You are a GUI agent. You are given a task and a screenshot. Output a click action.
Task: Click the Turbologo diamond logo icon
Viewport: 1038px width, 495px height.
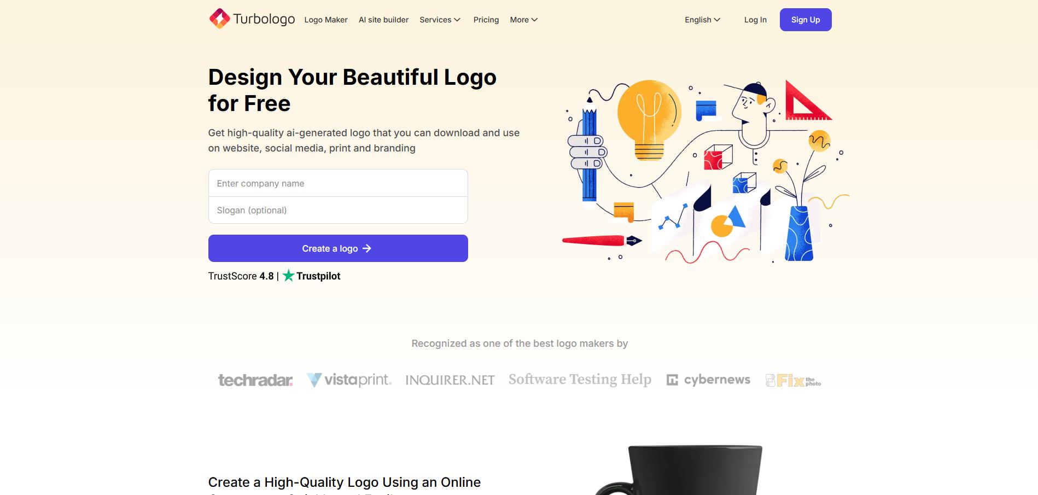pyautogui.click(x=219, y=19)
